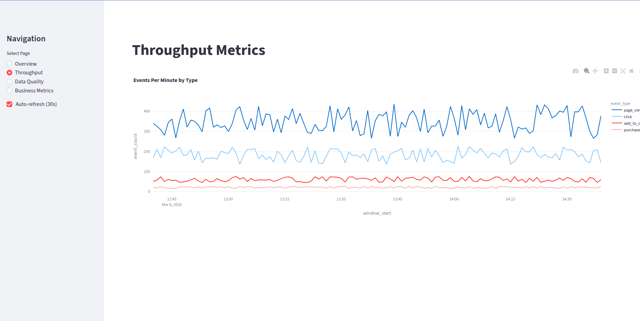Click the Throughput Metrics page heading
The width and height of the screenshot is (640, 321).
pyautogui.click(x=198, y=50)
